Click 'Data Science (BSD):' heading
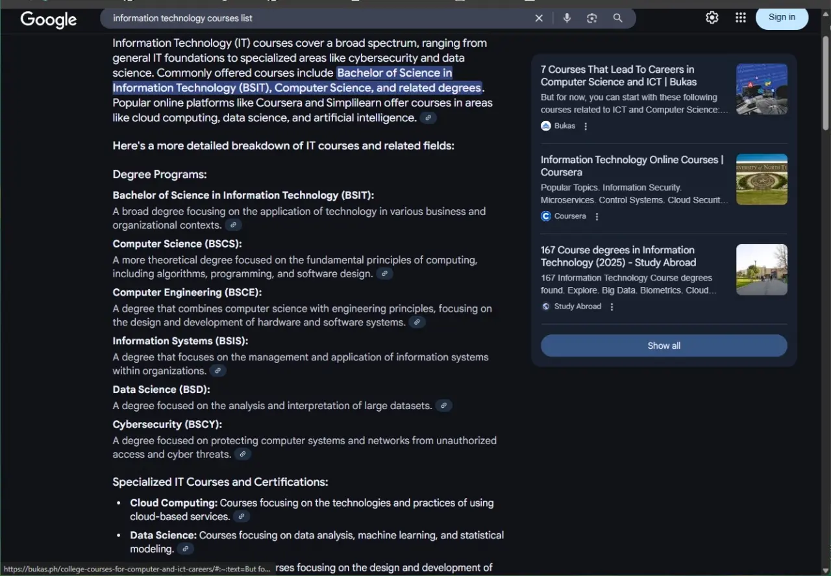Screen dimensions: 831x576 (x=161, y=390)
